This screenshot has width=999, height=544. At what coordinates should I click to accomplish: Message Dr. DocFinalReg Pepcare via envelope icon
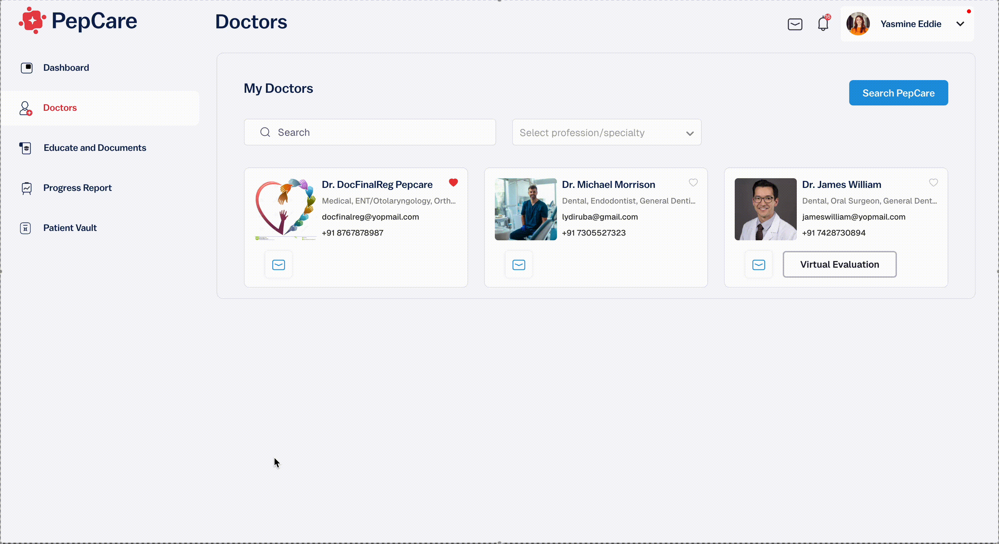[279, 265]
